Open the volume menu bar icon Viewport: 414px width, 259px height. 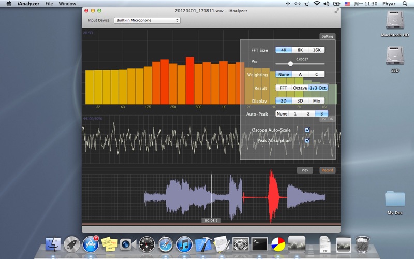[327, 4]
